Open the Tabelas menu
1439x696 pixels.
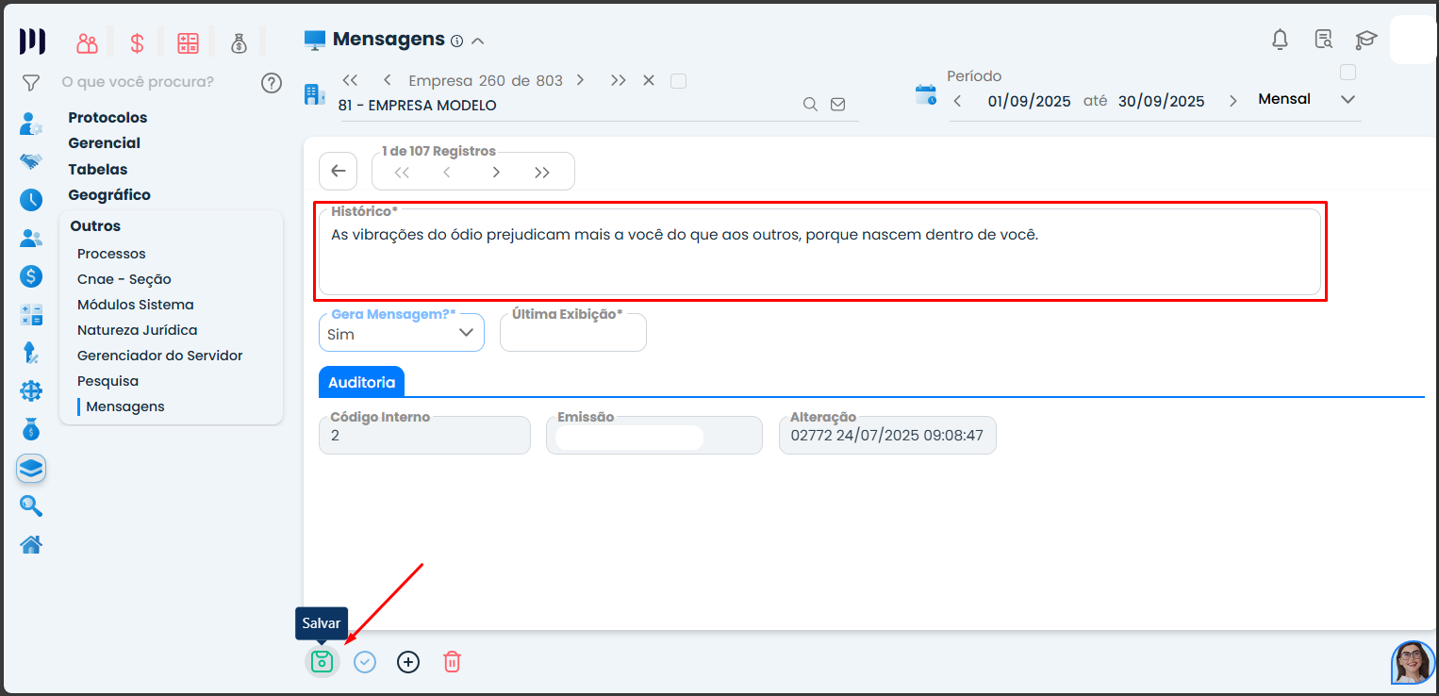pos(98,170)
